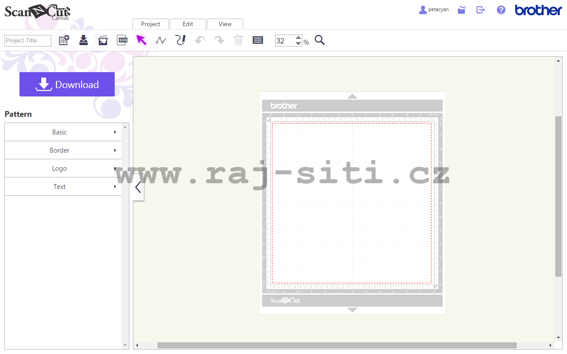Viewport: 567px width, 354px height.
Task: Switch to the Edit tab
Action: pos(188,24)
